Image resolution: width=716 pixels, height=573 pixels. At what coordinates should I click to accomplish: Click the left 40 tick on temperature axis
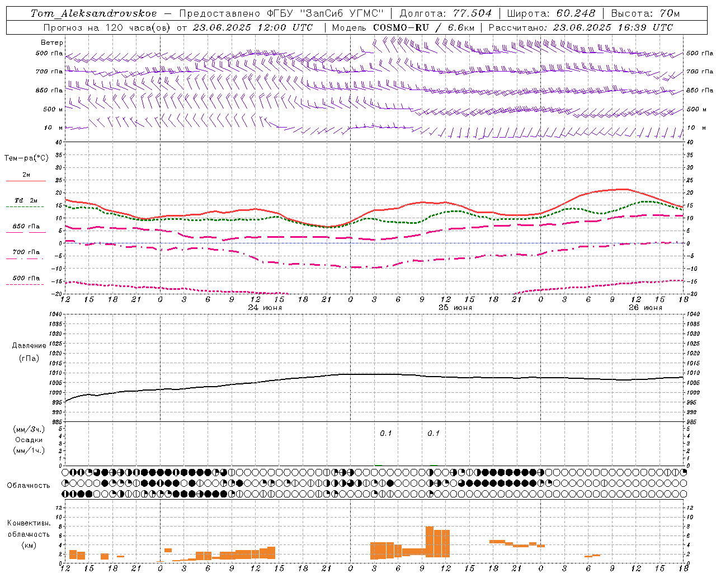[x=59, y=142]
